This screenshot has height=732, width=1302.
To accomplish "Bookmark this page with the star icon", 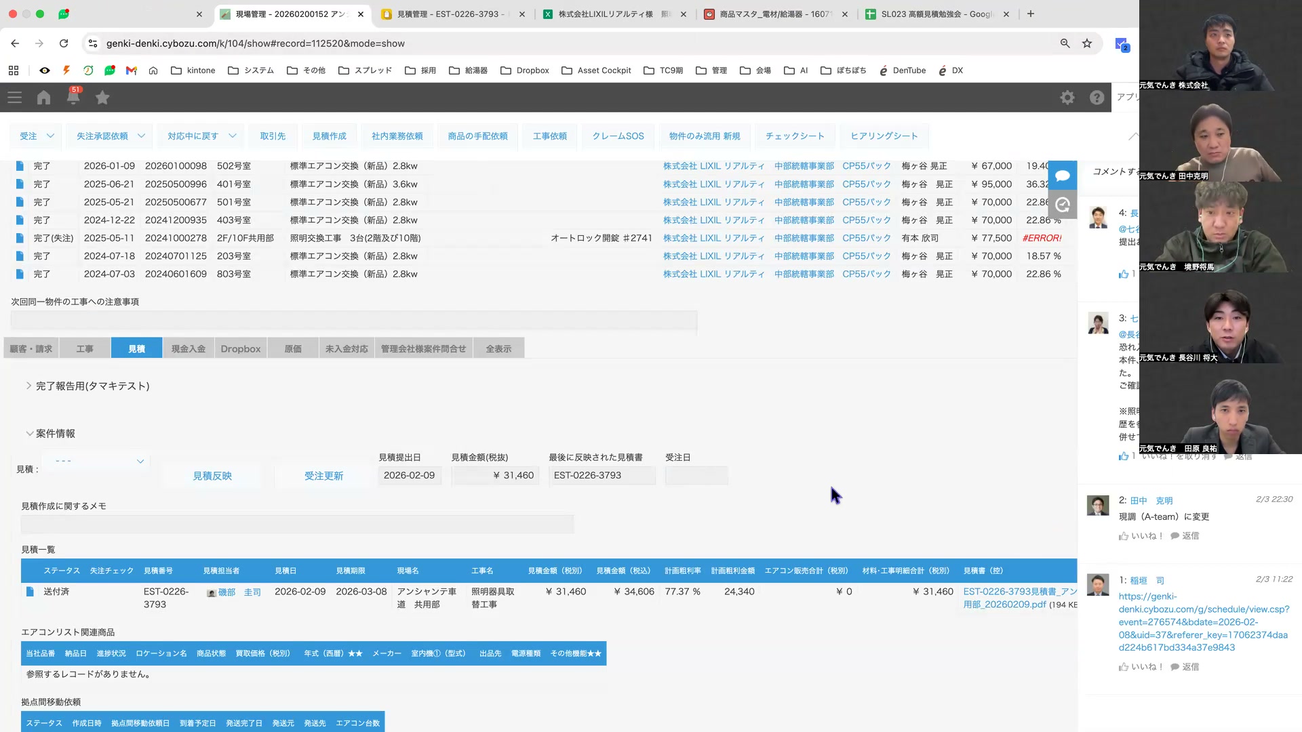I will [1087, 43].
